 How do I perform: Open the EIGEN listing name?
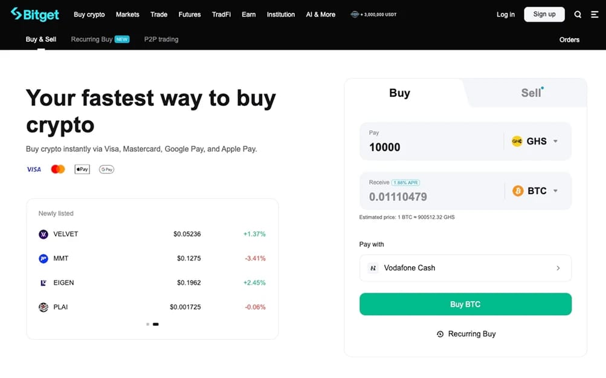[63, 283]
